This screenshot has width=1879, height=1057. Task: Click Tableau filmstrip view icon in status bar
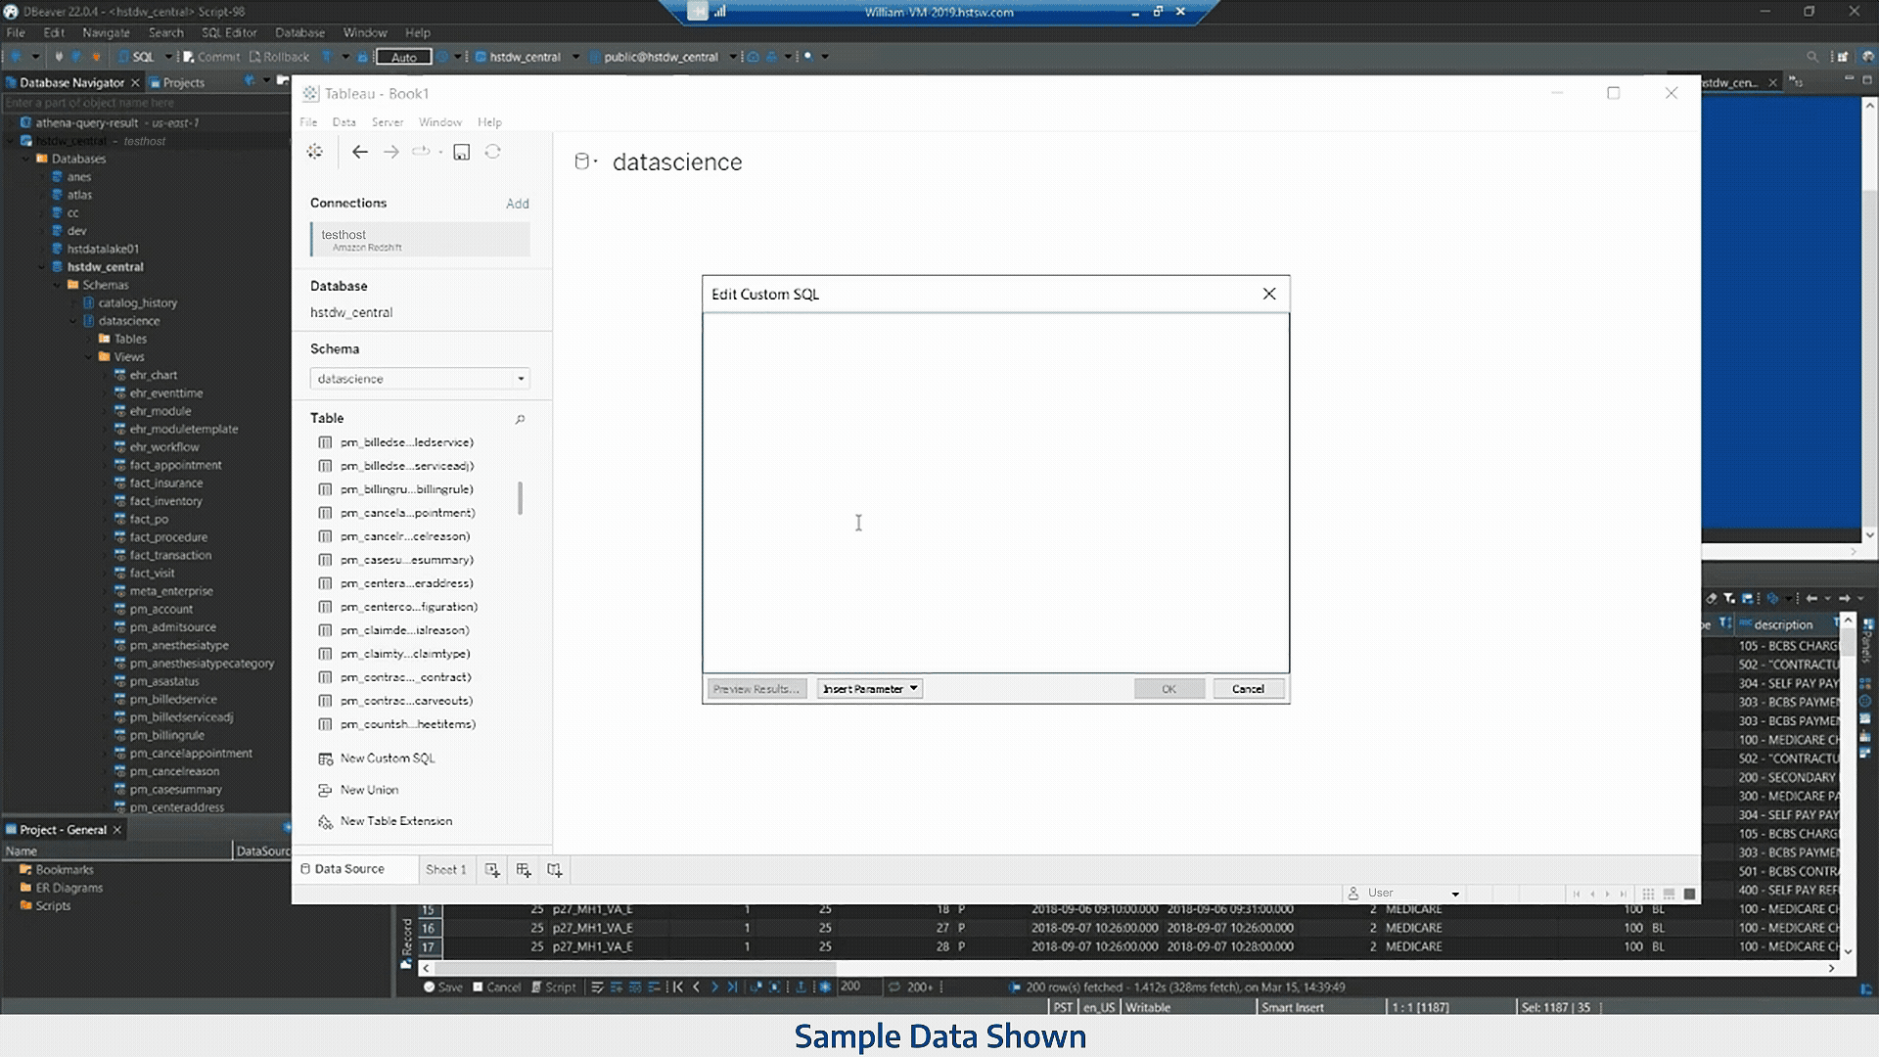pos(1669,894)
